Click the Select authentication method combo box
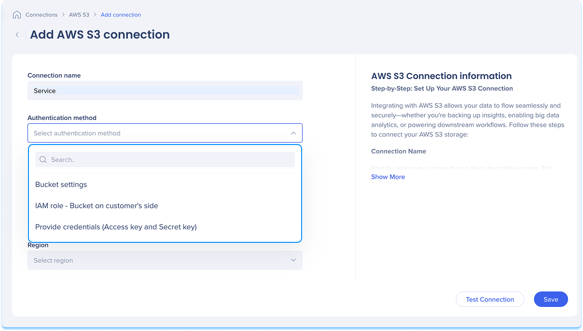Screen dimensions: 583x331 tap(165, 133)
